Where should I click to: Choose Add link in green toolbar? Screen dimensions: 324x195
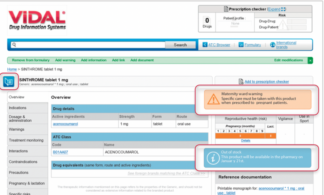(118, 60)
